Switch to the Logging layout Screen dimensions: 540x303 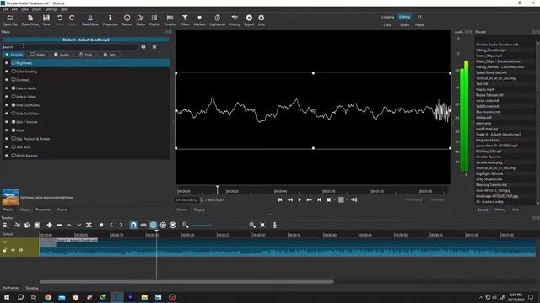point(387,17)
